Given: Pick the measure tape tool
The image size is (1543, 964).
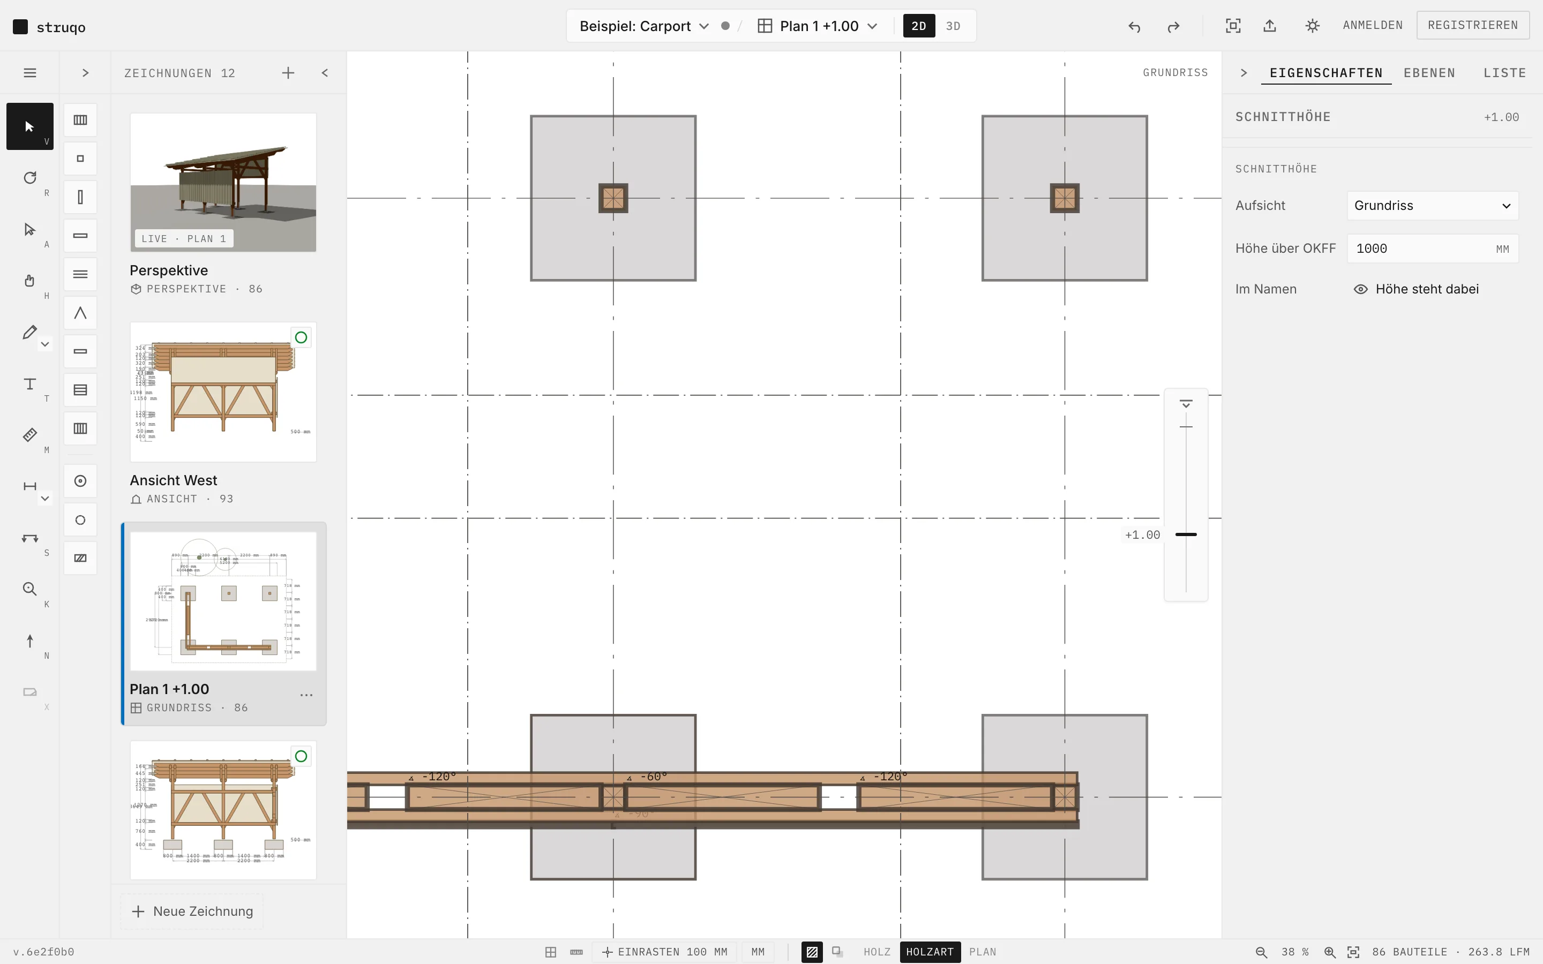Looking at the screenshot, I should (x=29, y=435).
